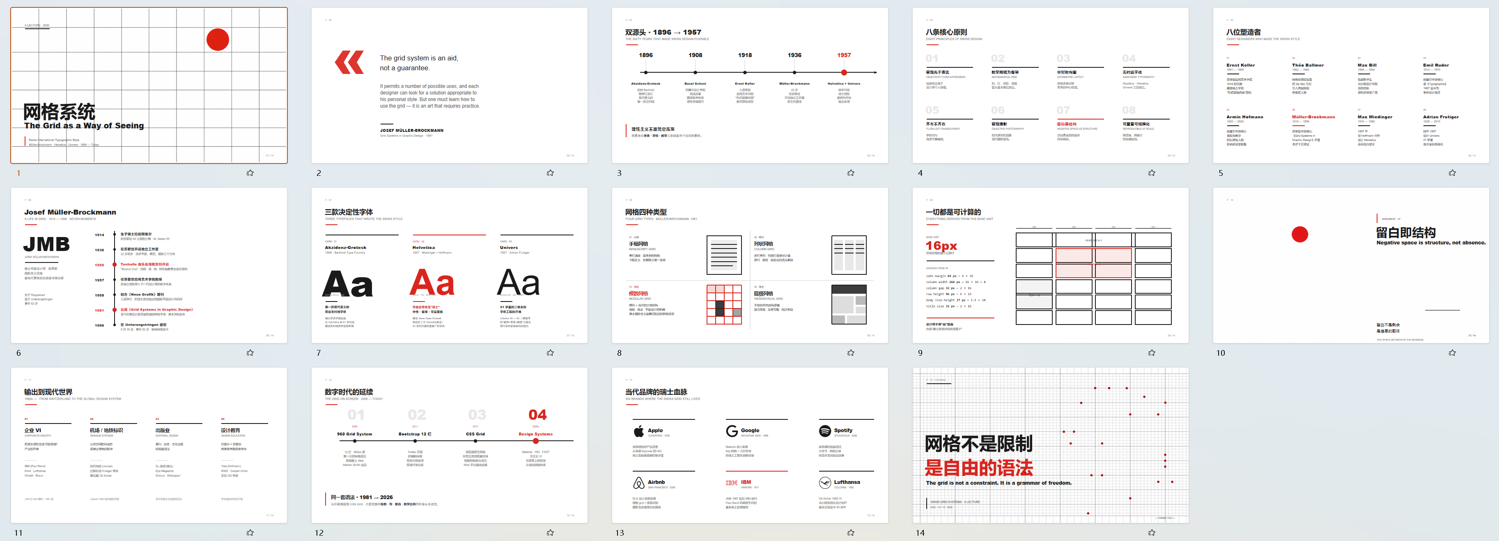The image size is (1499, 541).
Task: Open the 双源头 1896→1957 timeline slide
Action: pos(750,85)
